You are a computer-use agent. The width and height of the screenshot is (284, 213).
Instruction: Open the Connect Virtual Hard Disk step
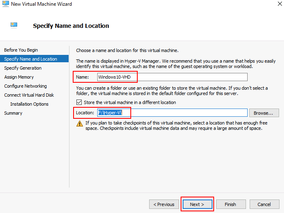point(29,95)
